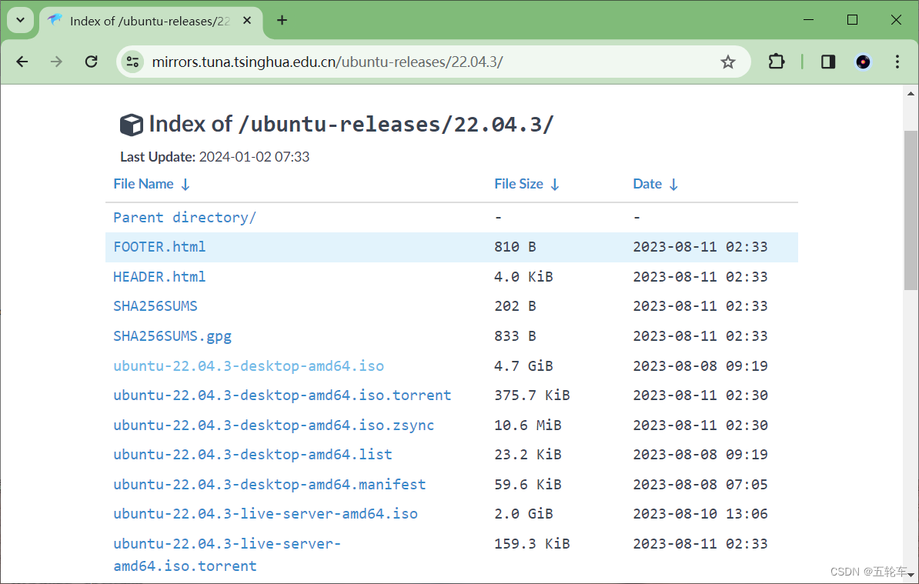The width and height of the screenshot is (919, 584).
Task: Click the scrollbar up arrow
Action: pyautogui.click(x=911, y=93)
